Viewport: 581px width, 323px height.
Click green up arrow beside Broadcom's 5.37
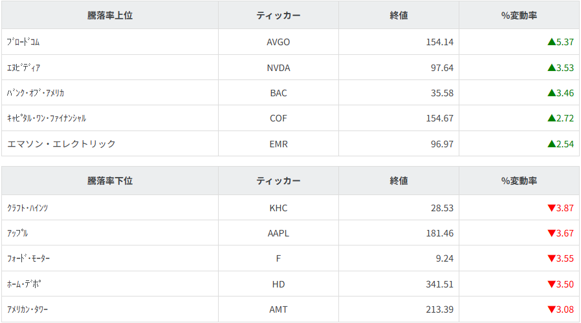tap(551, 42)
